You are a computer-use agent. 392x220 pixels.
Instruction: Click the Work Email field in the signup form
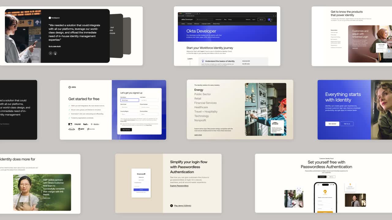tap(130, 107)
